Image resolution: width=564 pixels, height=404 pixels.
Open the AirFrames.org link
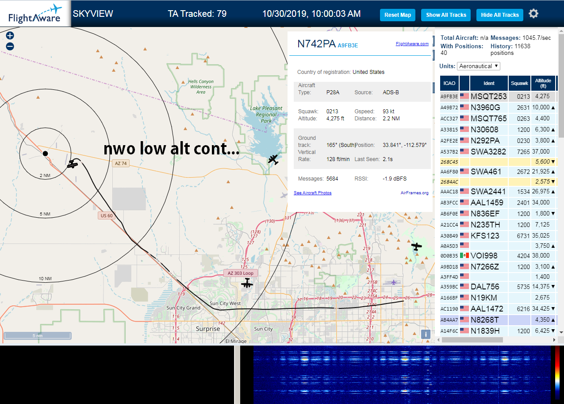(414, 193)
